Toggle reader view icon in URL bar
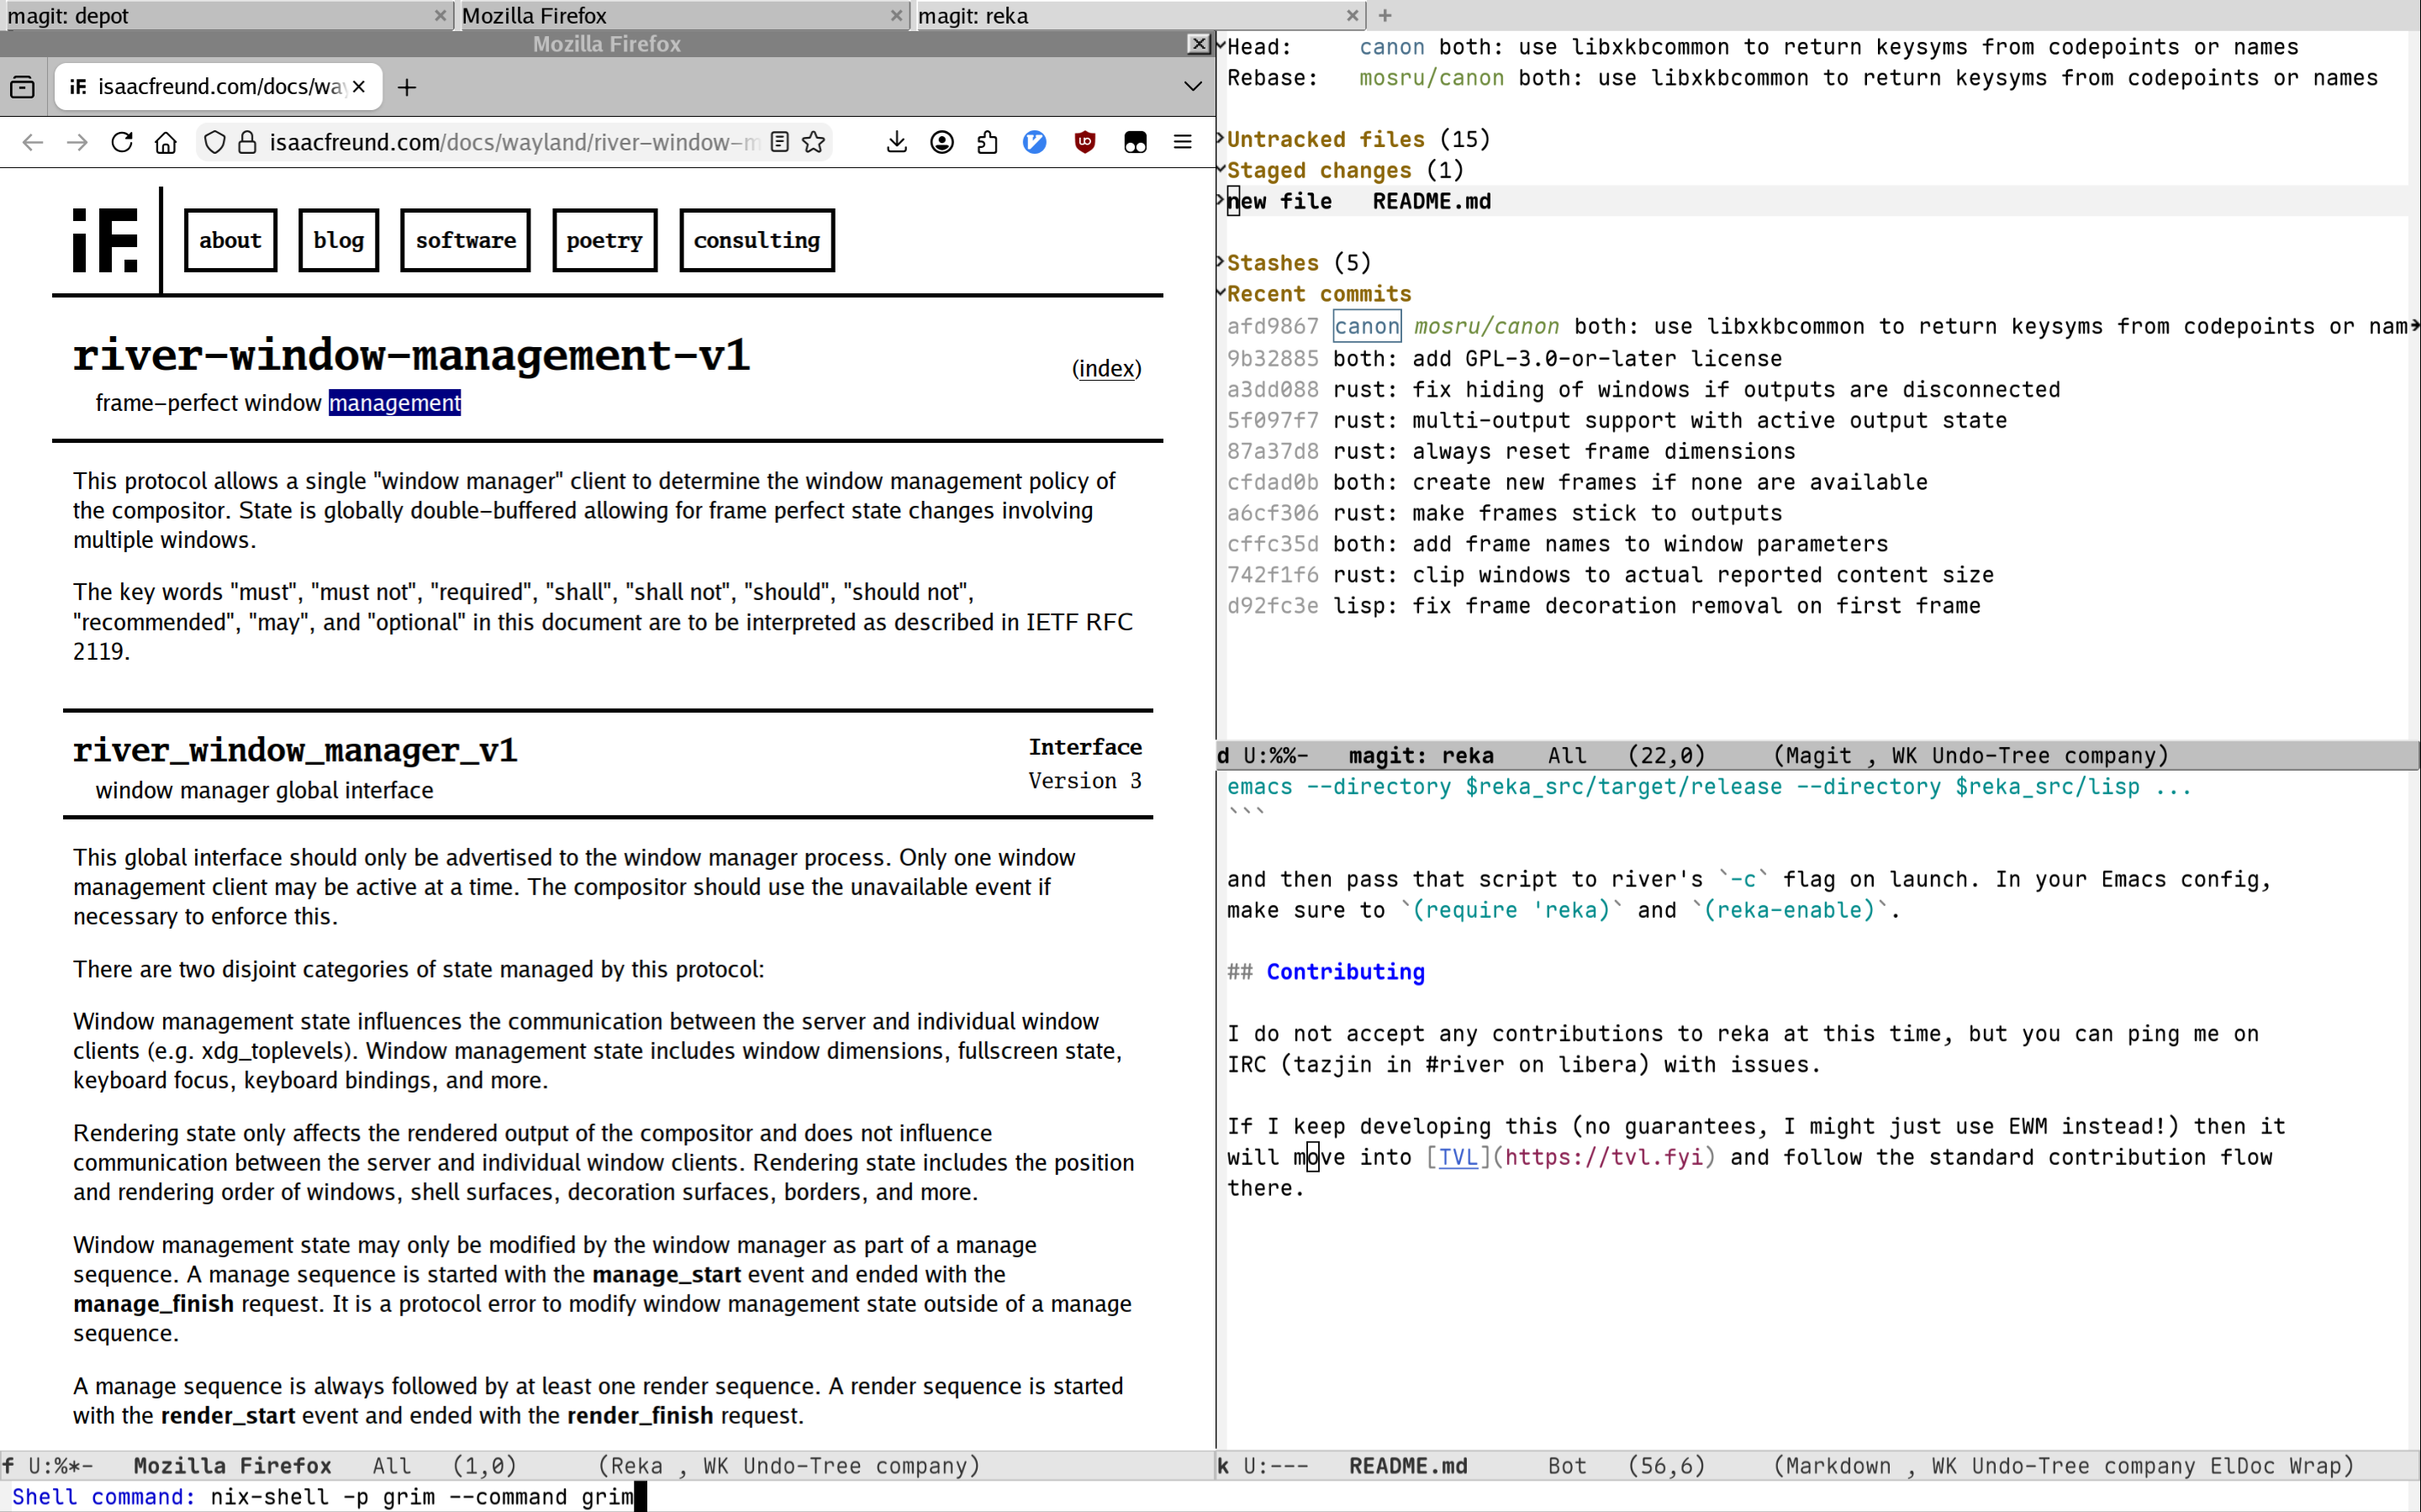2421x1512 pixels. click(780, 142)
